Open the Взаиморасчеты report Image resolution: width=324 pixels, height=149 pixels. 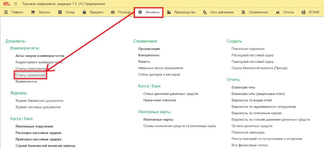(x=243, y=87)
